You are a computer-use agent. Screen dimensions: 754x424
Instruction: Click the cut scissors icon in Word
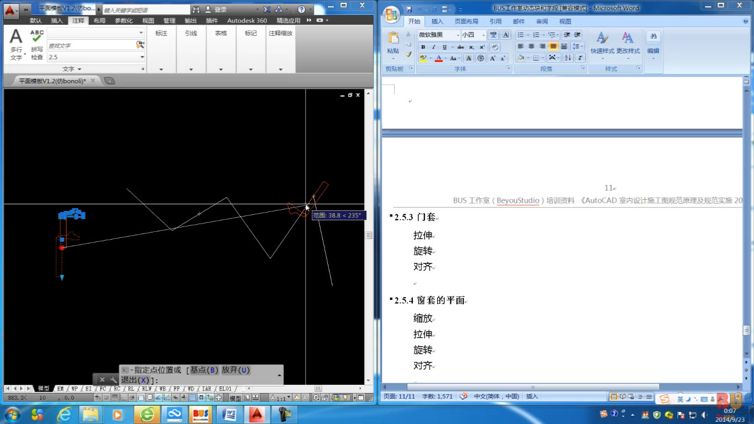(408, 34)
